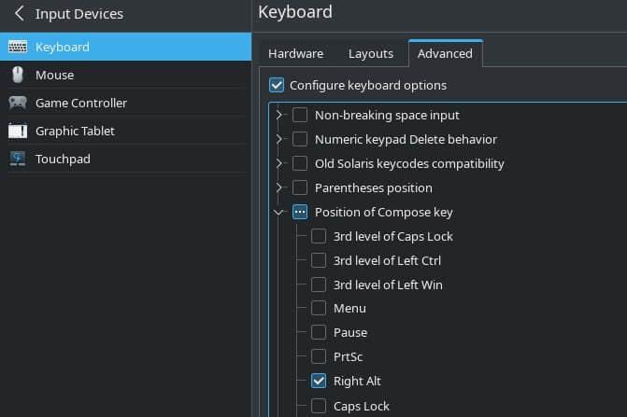Expand Numeric keypad Delete behavior

279,139
